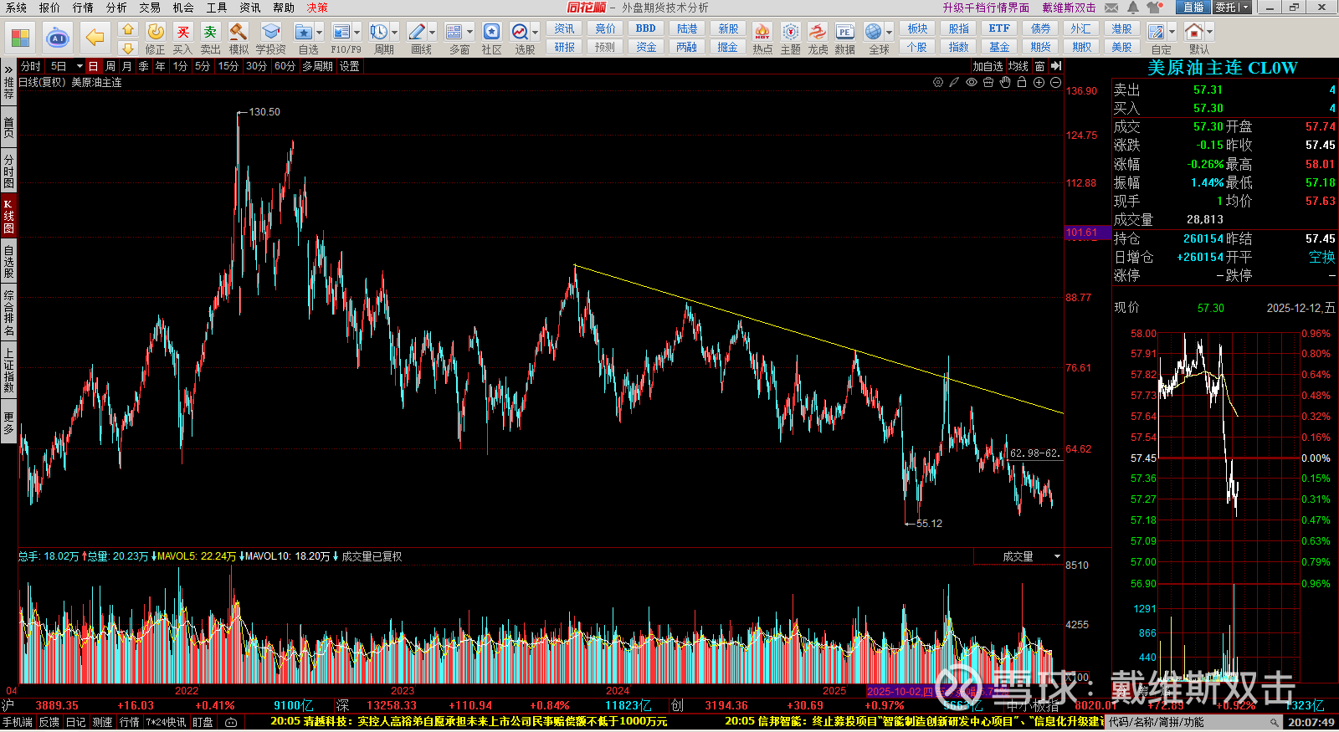Expand the 全球 globe dropdown arrow
The width and height of the screenshot is (1339, 732).
tap(889, 32)
